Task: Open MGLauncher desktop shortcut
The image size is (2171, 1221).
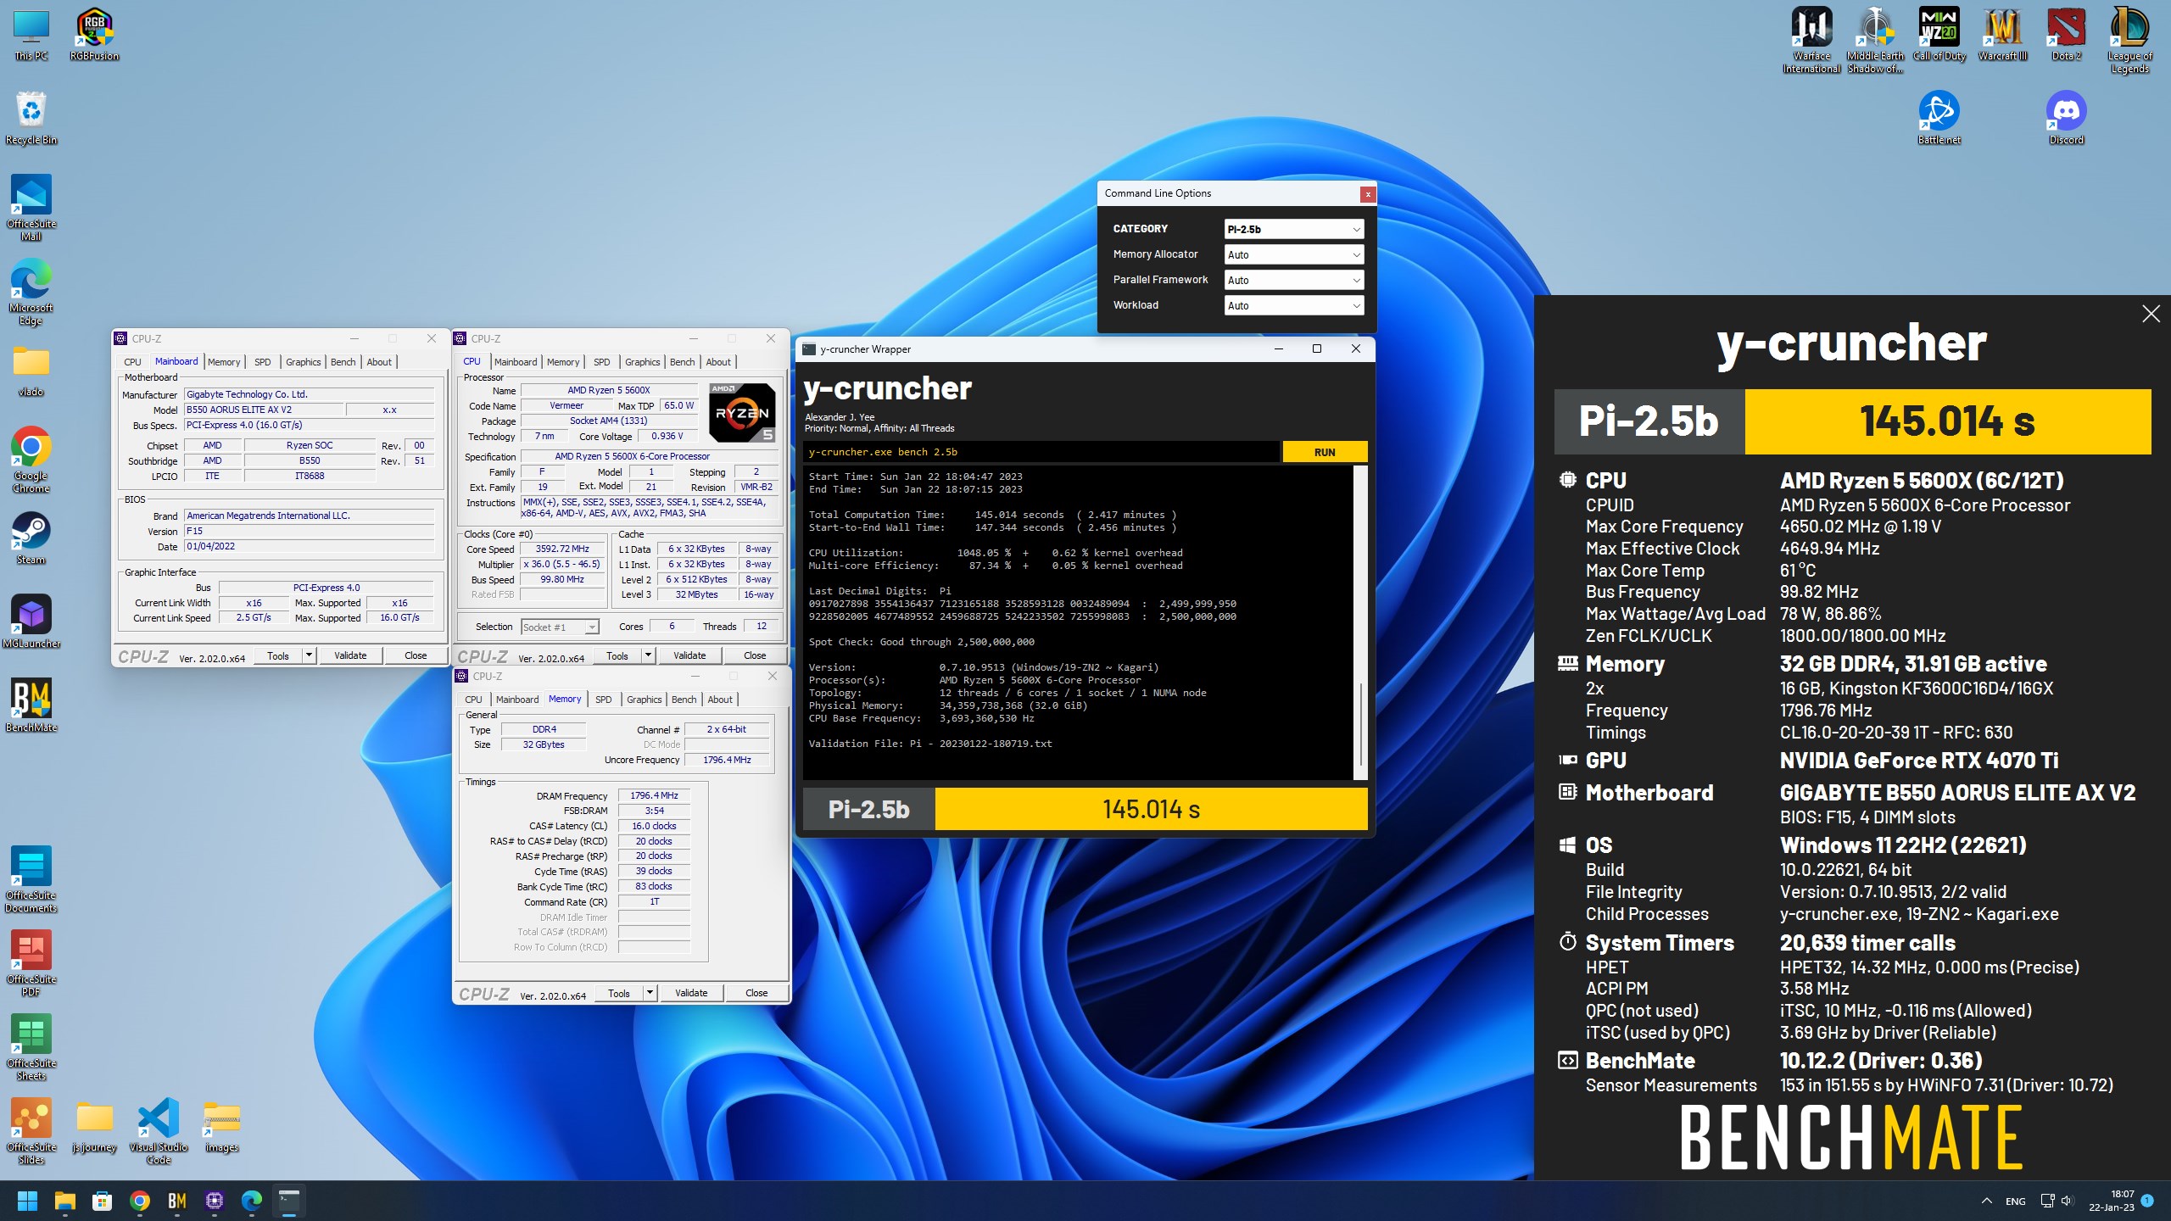Action: pos(31,622)
